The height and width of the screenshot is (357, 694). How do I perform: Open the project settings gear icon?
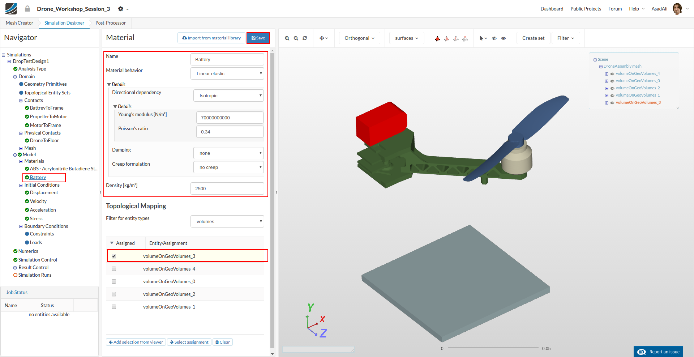click(121, 9)
